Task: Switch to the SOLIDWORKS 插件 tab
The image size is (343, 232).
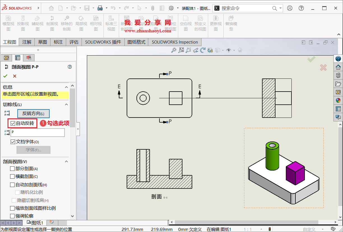Action: tap(103, 42)
